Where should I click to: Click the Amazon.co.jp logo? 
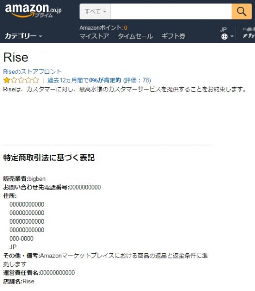[33, 11]
